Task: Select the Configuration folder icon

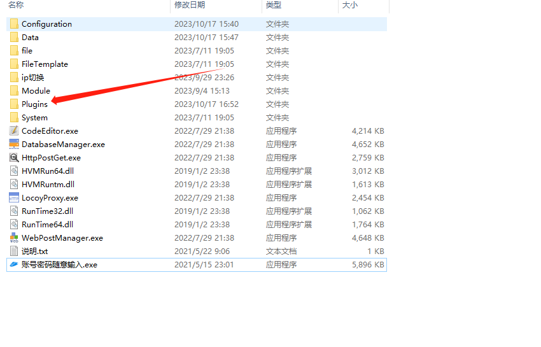Action: pyautogui.click(x=14, y=24)
